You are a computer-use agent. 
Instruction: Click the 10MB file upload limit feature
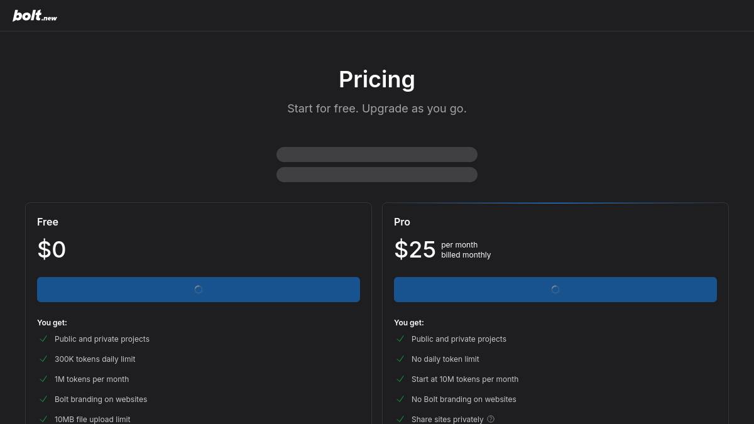[92, 419]
